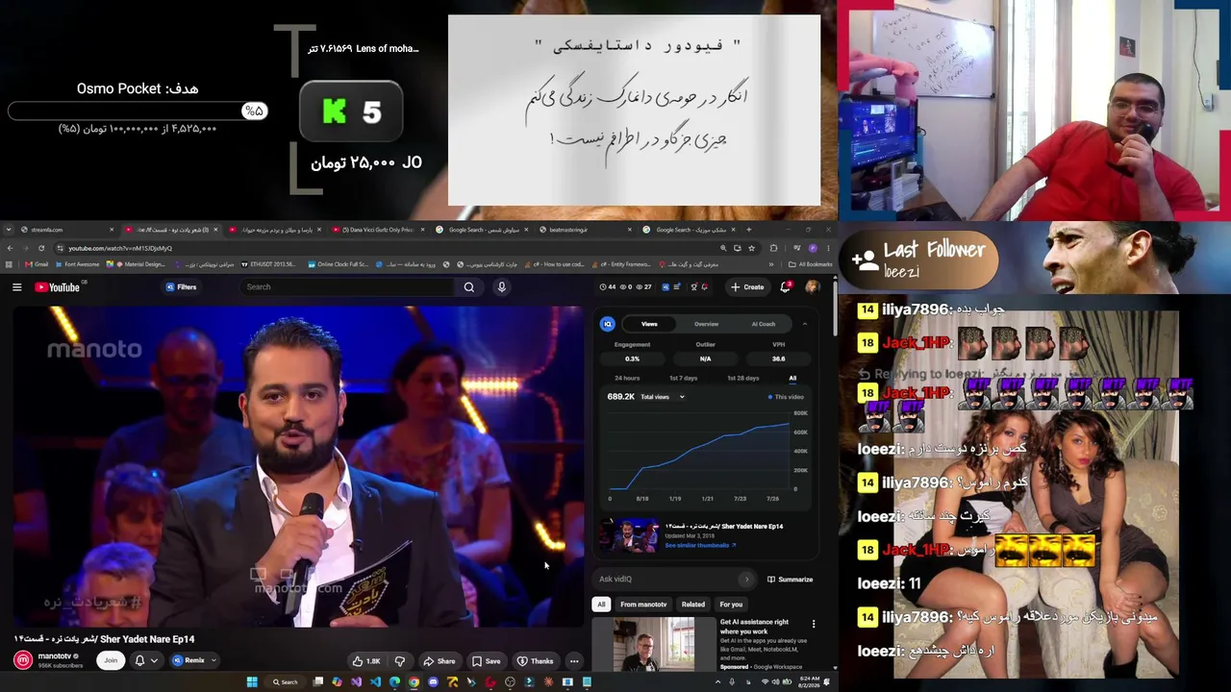Viewport: 1231px width, 692px height.
Task: Click the VPH 36.6 value pill
Action: 778,358
